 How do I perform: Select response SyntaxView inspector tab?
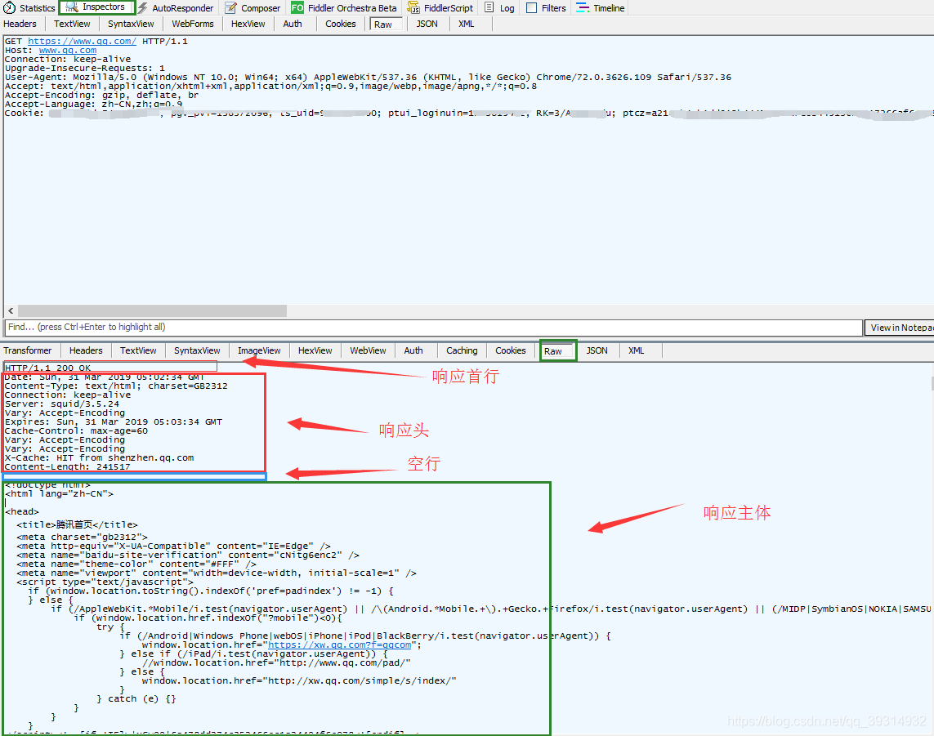(x=197, y=350)
